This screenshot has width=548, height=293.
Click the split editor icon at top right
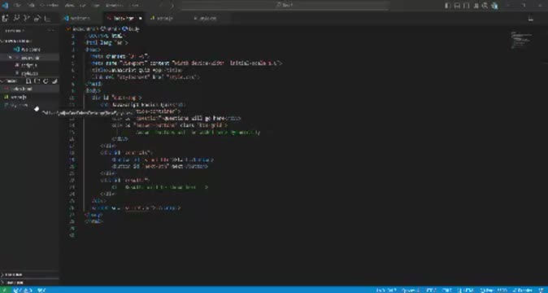531,19
